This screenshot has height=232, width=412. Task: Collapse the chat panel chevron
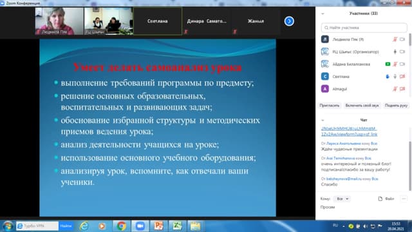[x=323, y=121]
